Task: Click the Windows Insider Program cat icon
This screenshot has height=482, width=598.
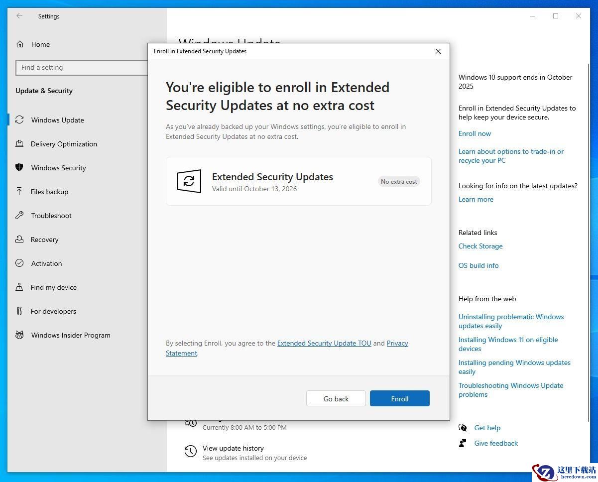Action: tap(19, 335)
